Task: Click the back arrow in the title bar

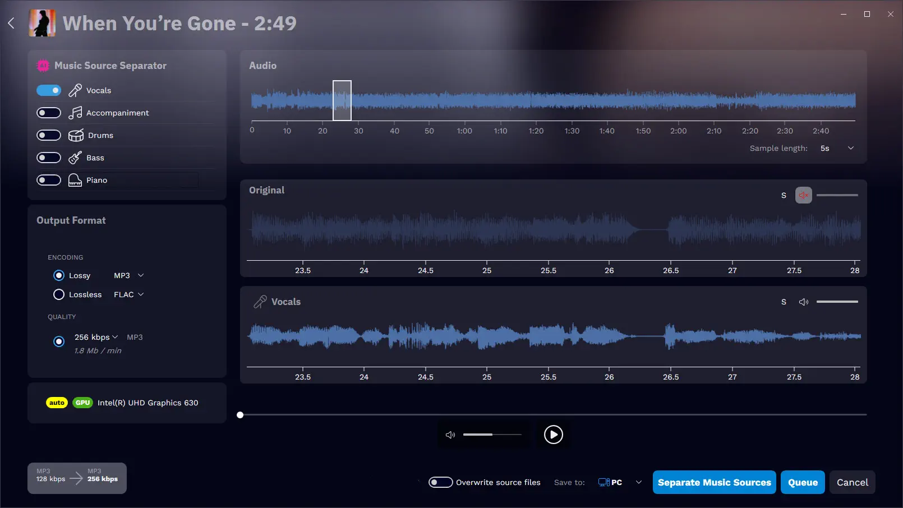Action: [11, 22]
